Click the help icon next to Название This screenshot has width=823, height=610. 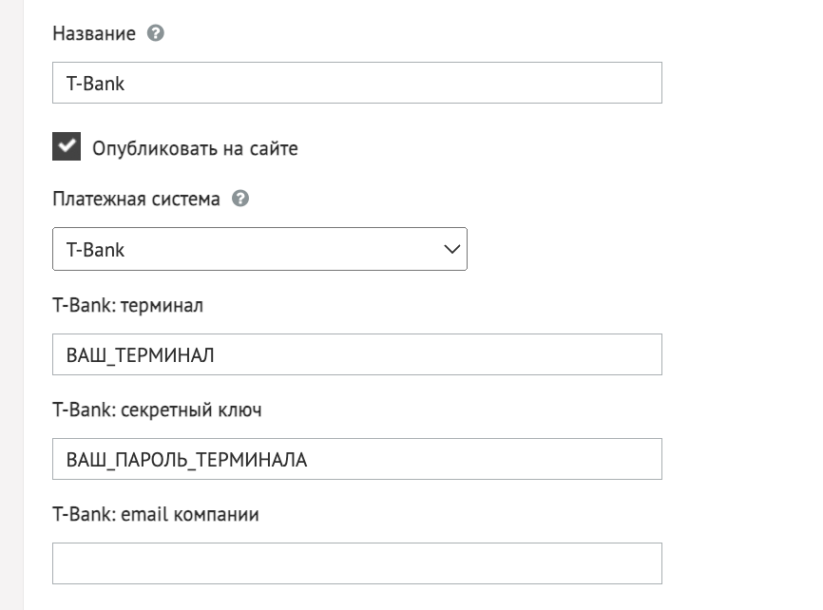point(155,33)
